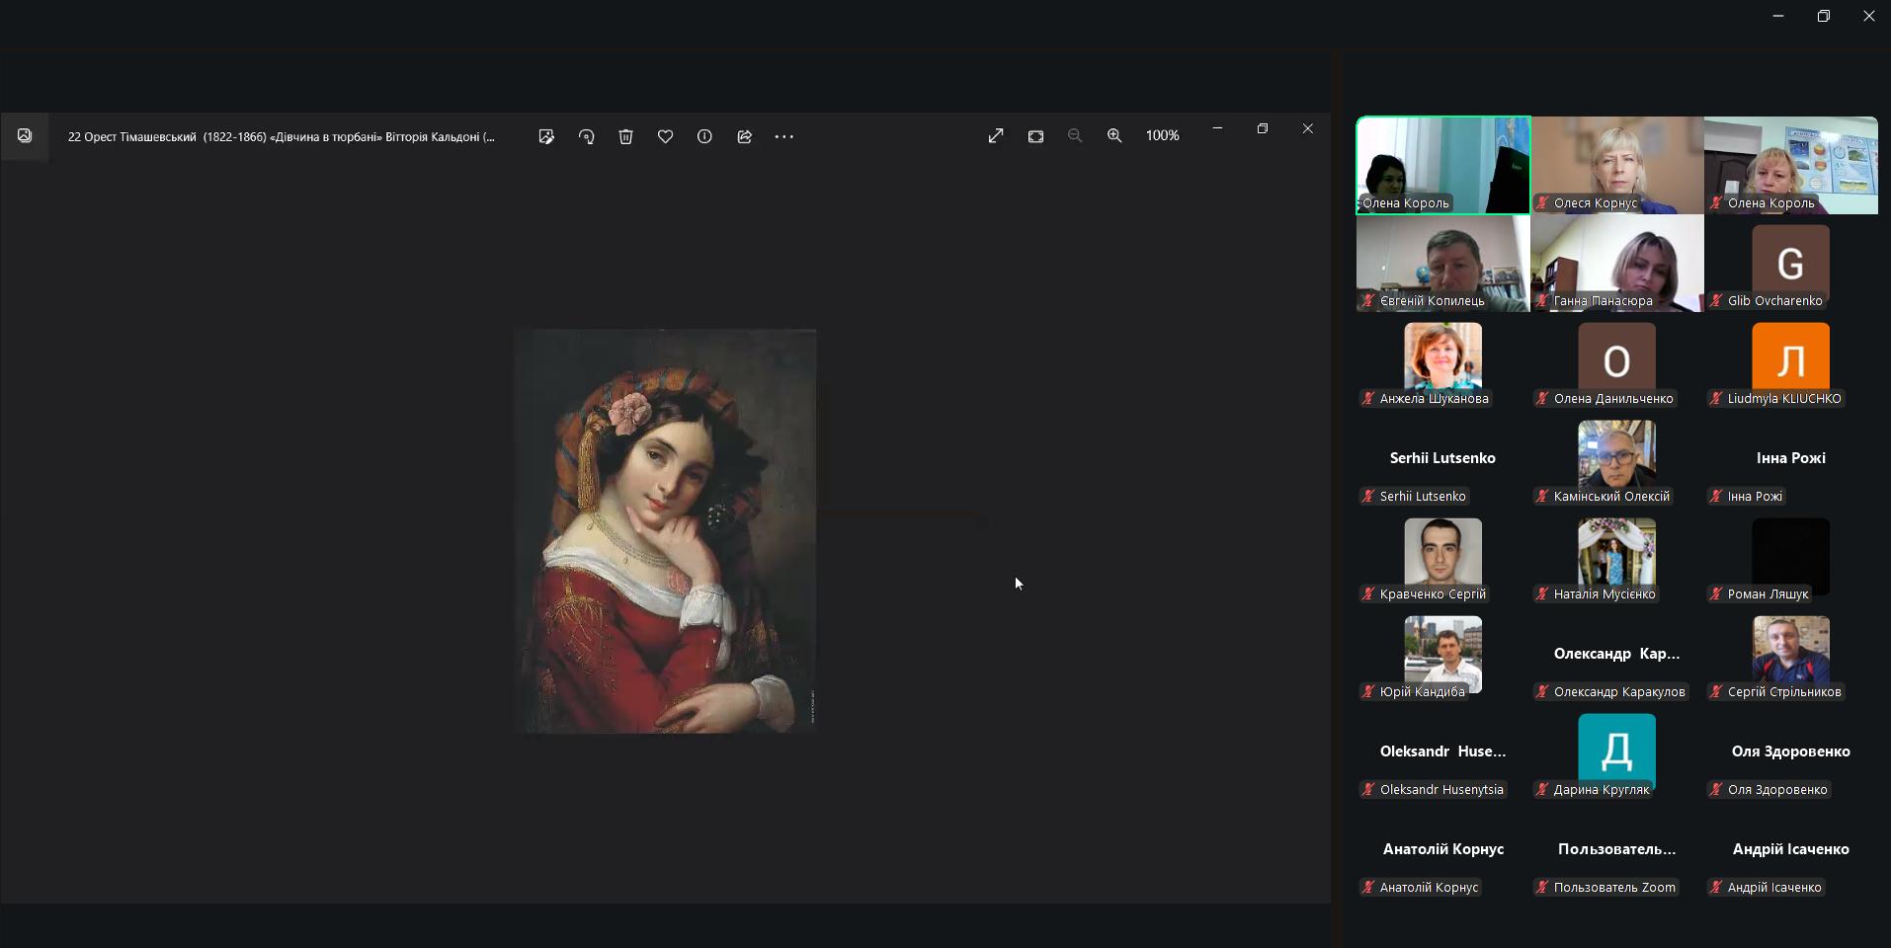
Task: Delete the photo using the trash icon
Action: 625,136
